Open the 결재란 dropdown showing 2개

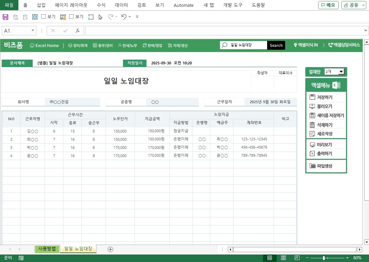coord(341,72)
